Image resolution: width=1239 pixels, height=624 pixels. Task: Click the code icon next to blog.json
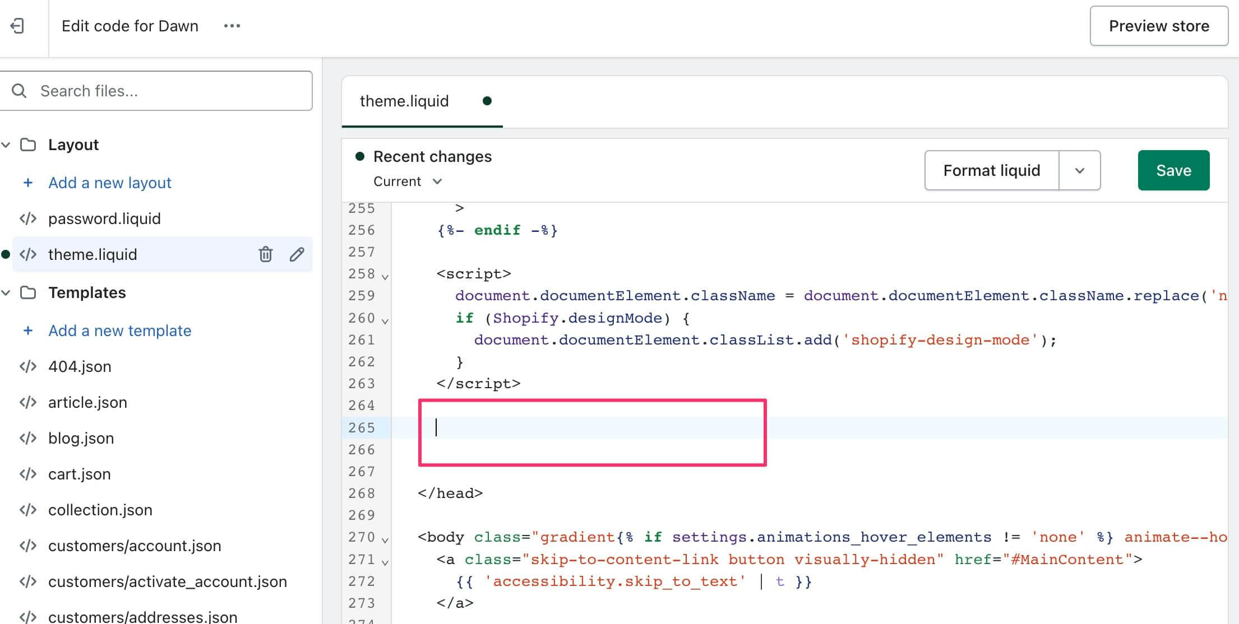pos(28,438)
